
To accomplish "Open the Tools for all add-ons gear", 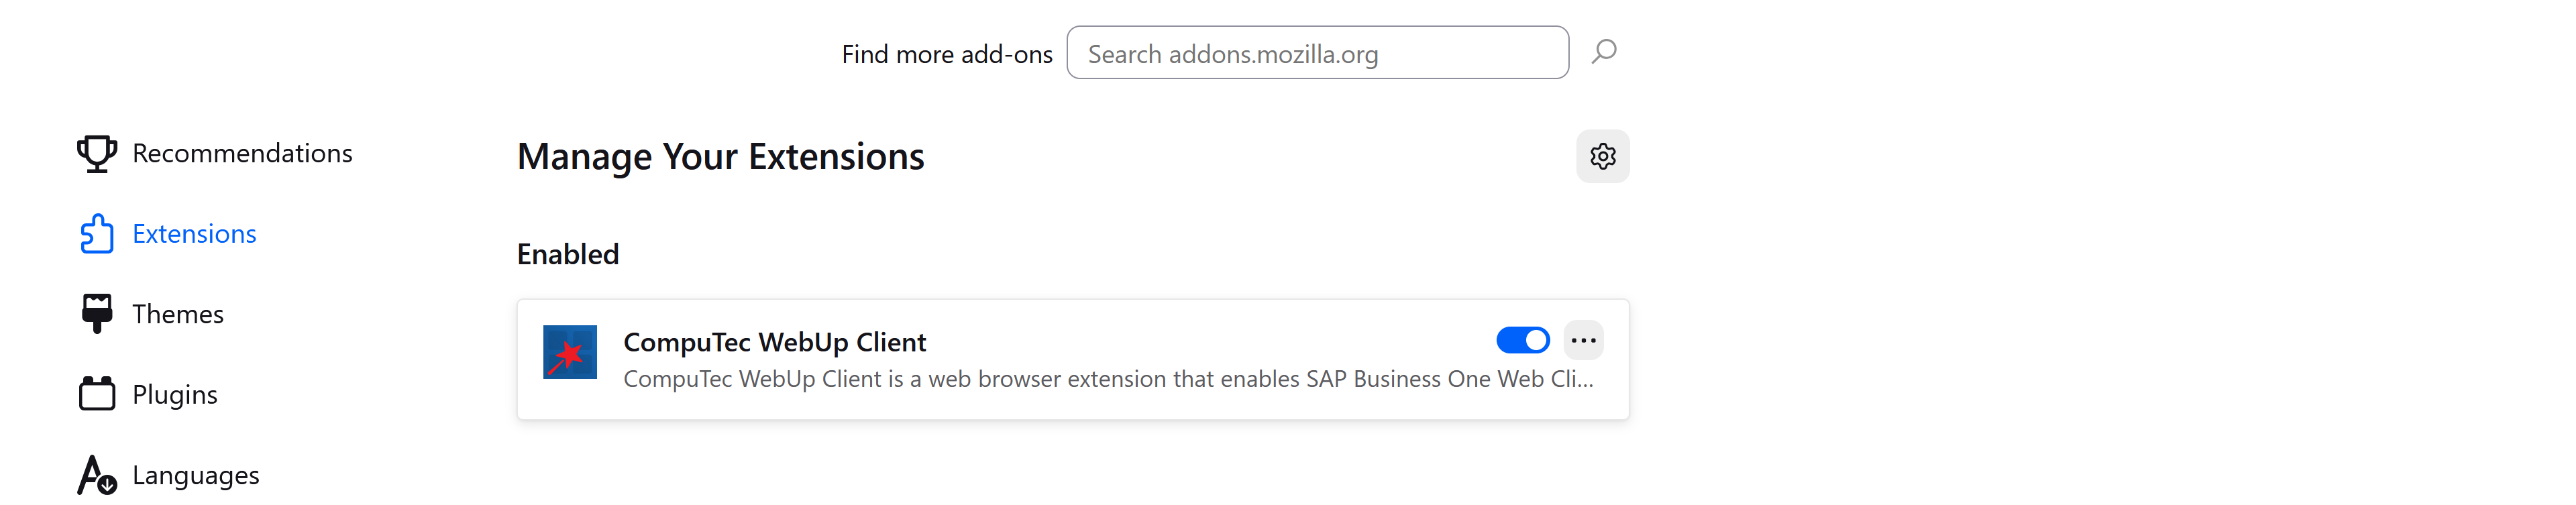I will coord(1602,156).
